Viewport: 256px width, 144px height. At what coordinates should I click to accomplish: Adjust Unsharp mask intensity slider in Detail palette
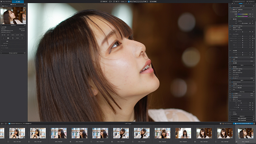pos(243,103)
